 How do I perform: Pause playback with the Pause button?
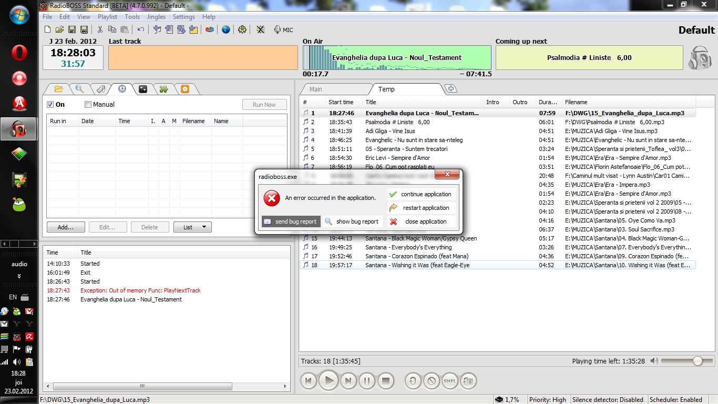367,380
